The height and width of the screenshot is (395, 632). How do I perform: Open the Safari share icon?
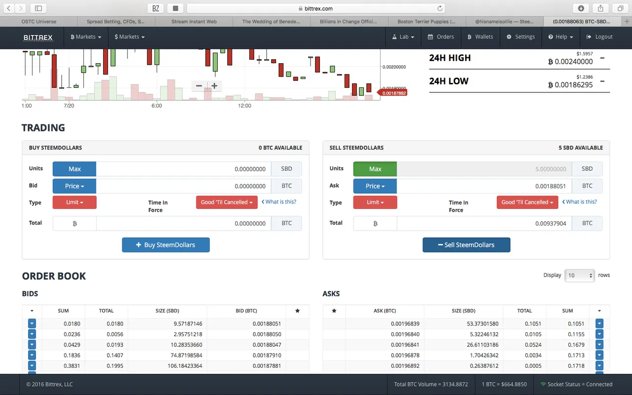click(600, 8)
